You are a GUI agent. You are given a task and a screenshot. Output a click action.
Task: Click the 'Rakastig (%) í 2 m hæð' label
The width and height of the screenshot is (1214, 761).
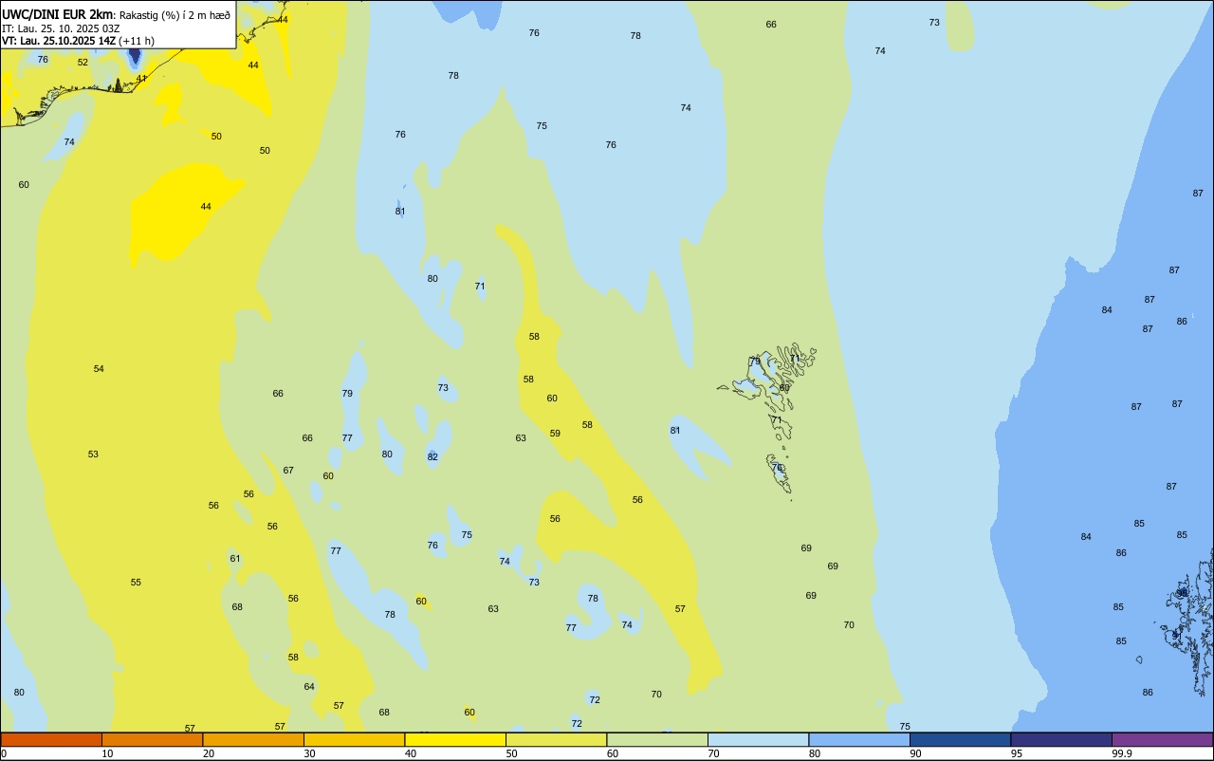tap(175, 14)
